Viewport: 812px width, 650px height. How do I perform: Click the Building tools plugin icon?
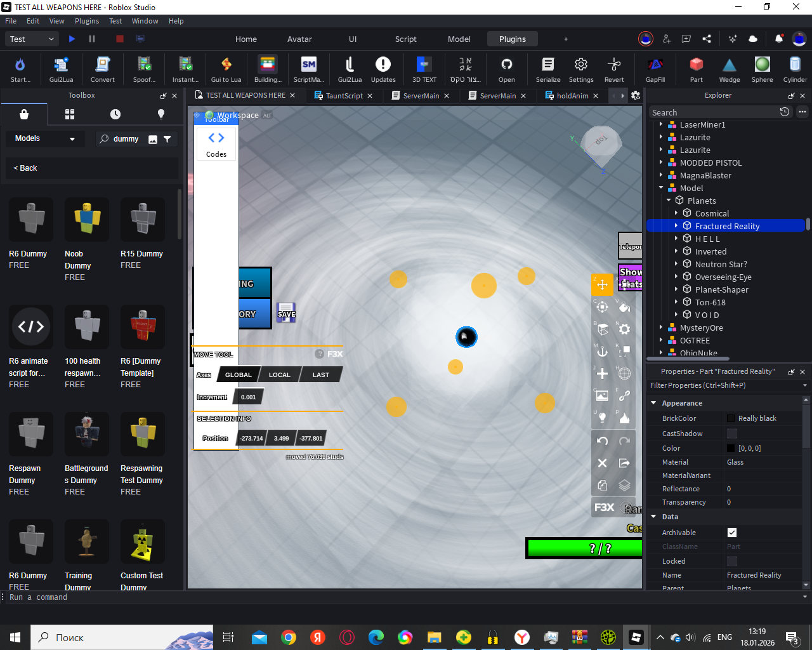coord(268,65)
